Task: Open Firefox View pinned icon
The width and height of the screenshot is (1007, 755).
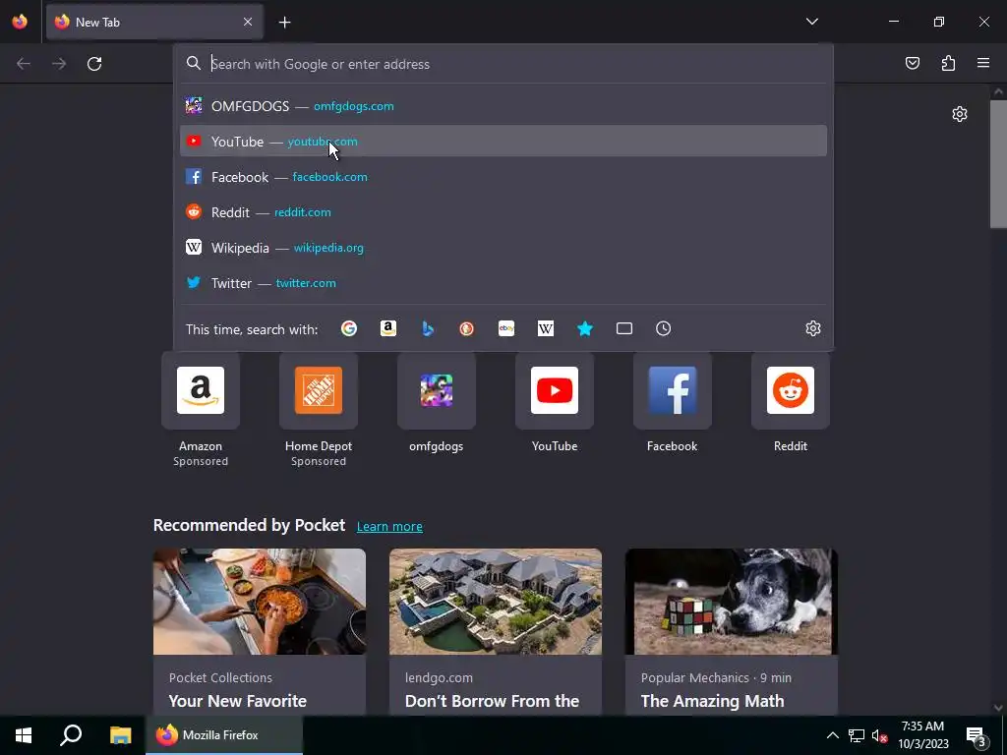Action: tap(20, 22)
